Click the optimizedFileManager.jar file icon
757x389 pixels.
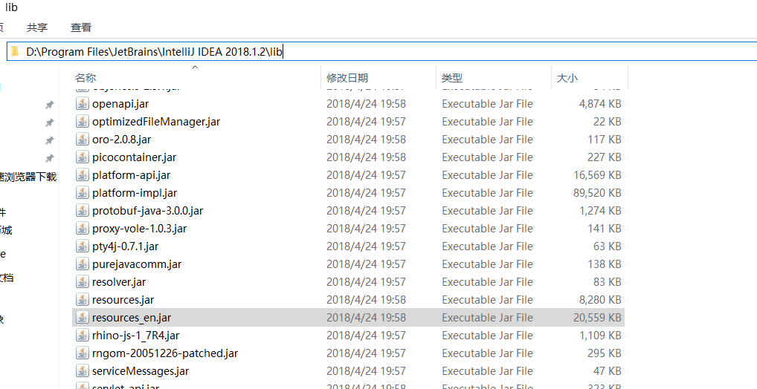pos(83,122)
